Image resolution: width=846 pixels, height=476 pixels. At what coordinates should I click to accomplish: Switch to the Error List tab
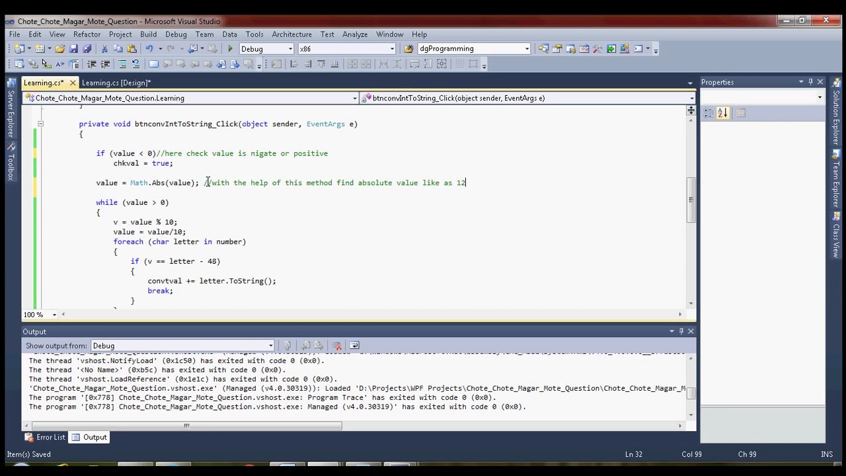[x=45, y=437]
